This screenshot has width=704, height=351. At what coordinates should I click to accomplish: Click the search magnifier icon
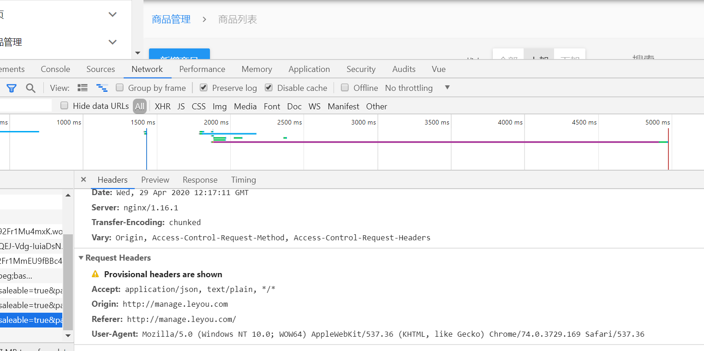(x=30, y=88)
